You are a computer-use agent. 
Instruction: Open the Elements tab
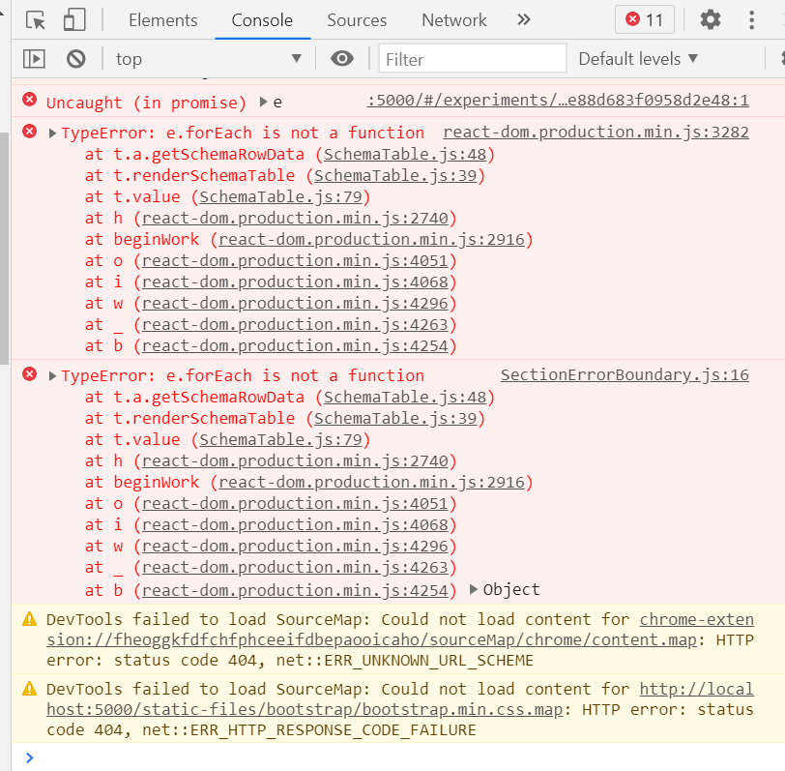tap(163, 20)
